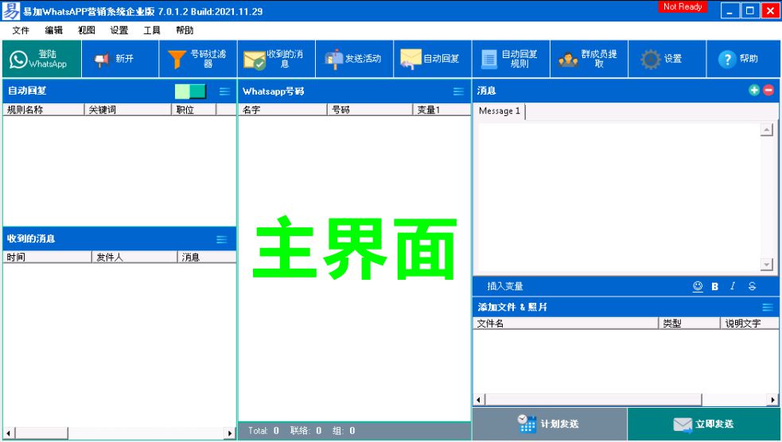This screenshot has width=782, height=442.
Task: Click the 发件人 column header
Action: [134, 257]
